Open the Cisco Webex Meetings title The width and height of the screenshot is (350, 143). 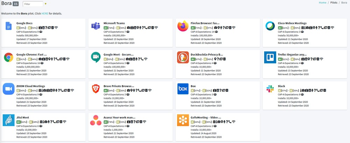coord(292,23)
